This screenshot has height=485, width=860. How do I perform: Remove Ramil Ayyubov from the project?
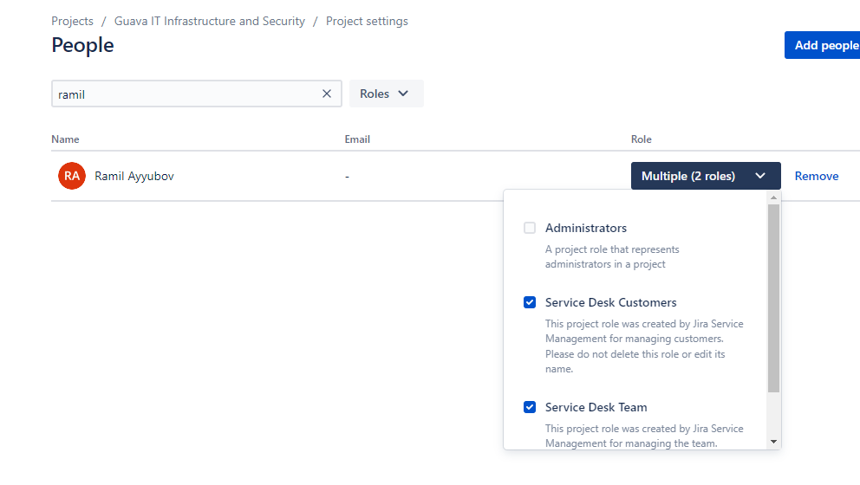[x=816, y=176]
